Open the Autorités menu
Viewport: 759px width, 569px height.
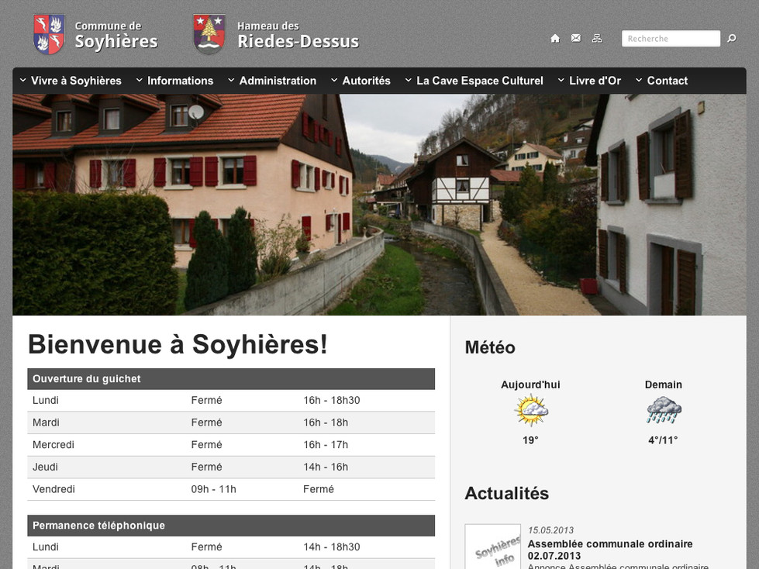click(366, 81)
